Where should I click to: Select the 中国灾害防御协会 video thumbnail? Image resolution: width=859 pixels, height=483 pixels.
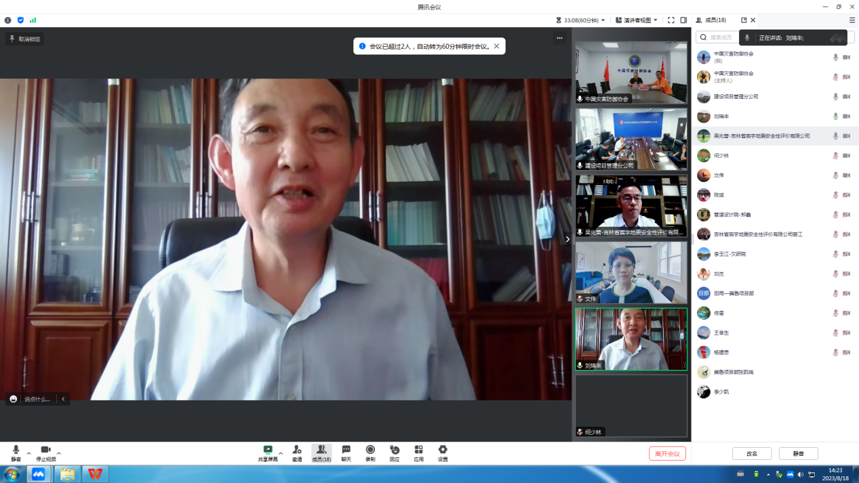click(631, 72)
